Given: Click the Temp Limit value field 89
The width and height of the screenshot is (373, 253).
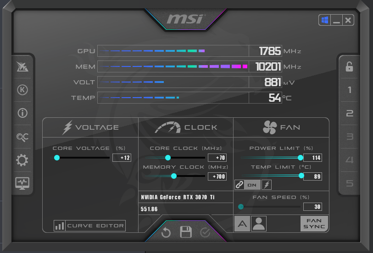Looking at the screenshot, I should coord(313,176).
